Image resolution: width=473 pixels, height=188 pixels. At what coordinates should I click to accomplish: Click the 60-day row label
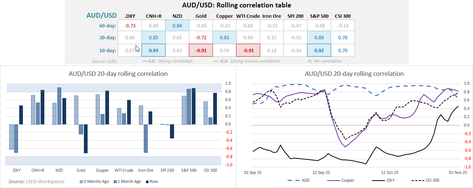(x=108, y=26)
